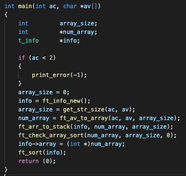Click the "char" keyword in main's parameters
This screenshot has width=186, height=176.
(x=70, y=6)
